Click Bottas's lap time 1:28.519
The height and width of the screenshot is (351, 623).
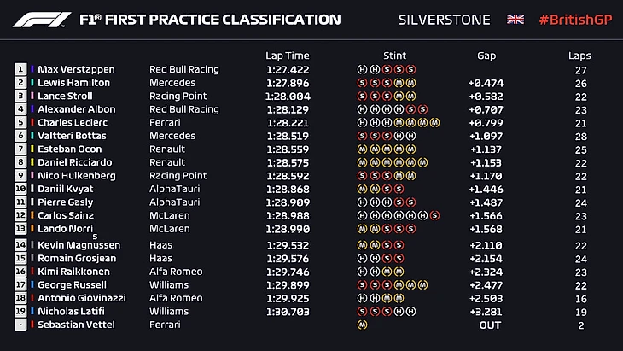(x=286, y=136)
